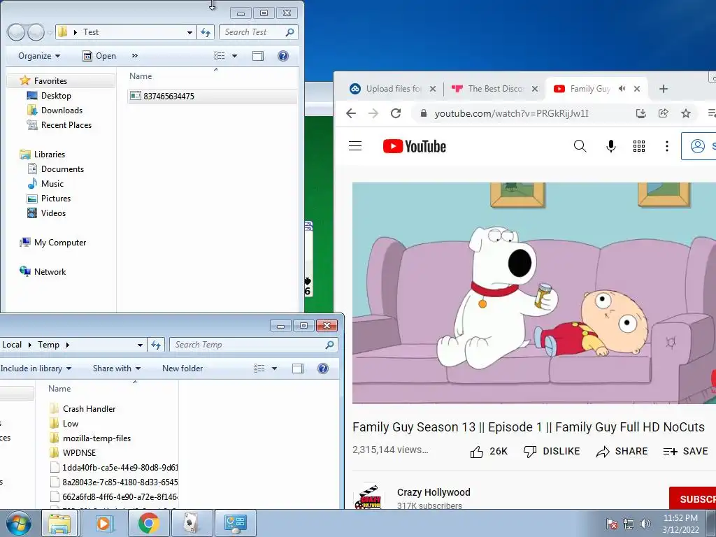716x537 pixels.
Task: Toggle preview pane in Test window
Action: [x=258, y=56]
